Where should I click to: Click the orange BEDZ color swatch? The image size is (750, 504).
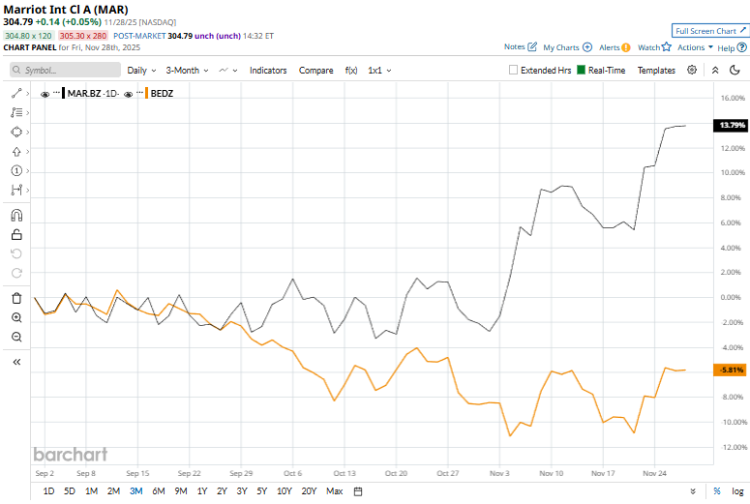[x=146, y=93]
